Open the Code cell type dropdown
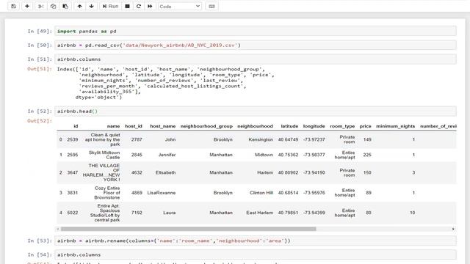The image size is (470, 264). point(179,7)
